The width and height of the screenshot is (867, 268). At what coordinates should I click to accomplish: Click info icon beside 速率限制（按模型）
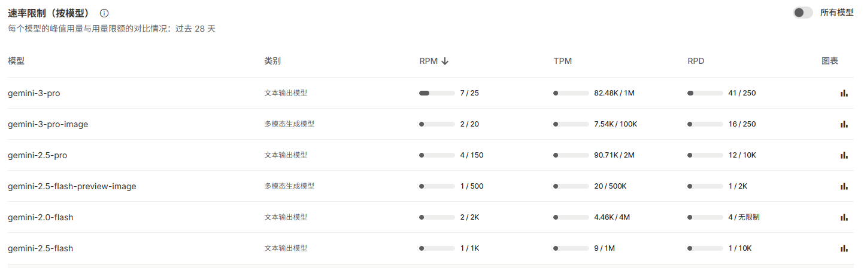pyautogui.click(x=104, y=13)
